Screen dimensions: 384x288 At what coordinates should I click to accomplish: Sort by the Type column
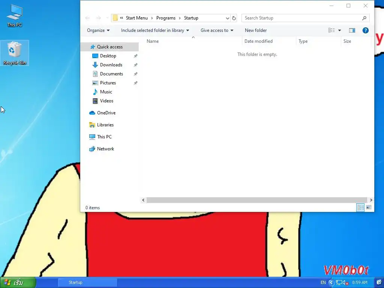(x=318, y=41)
